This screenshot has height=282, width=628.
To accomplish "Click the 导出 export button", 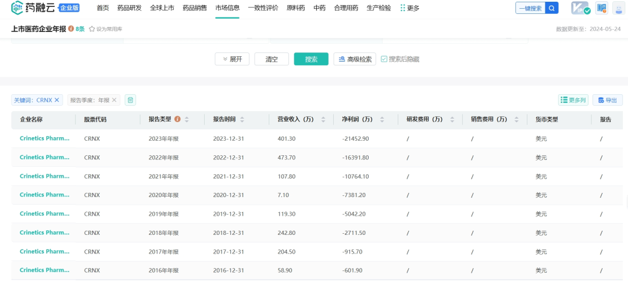I will pos(608,100).
